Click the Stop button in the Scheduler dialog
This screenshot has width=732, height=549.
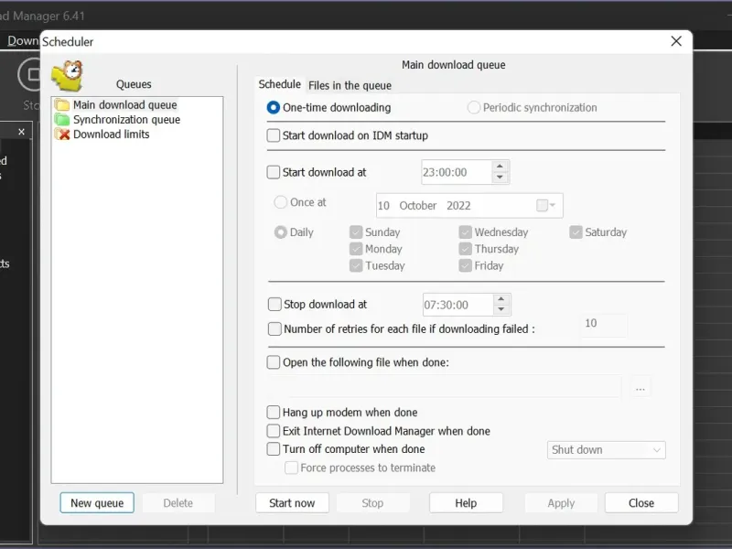coord(372,503)
